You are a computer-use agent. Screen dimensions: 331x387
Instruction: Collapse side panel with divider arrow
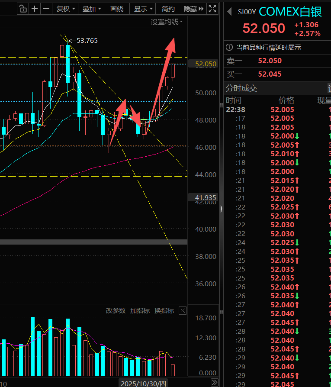click(221, 209)
